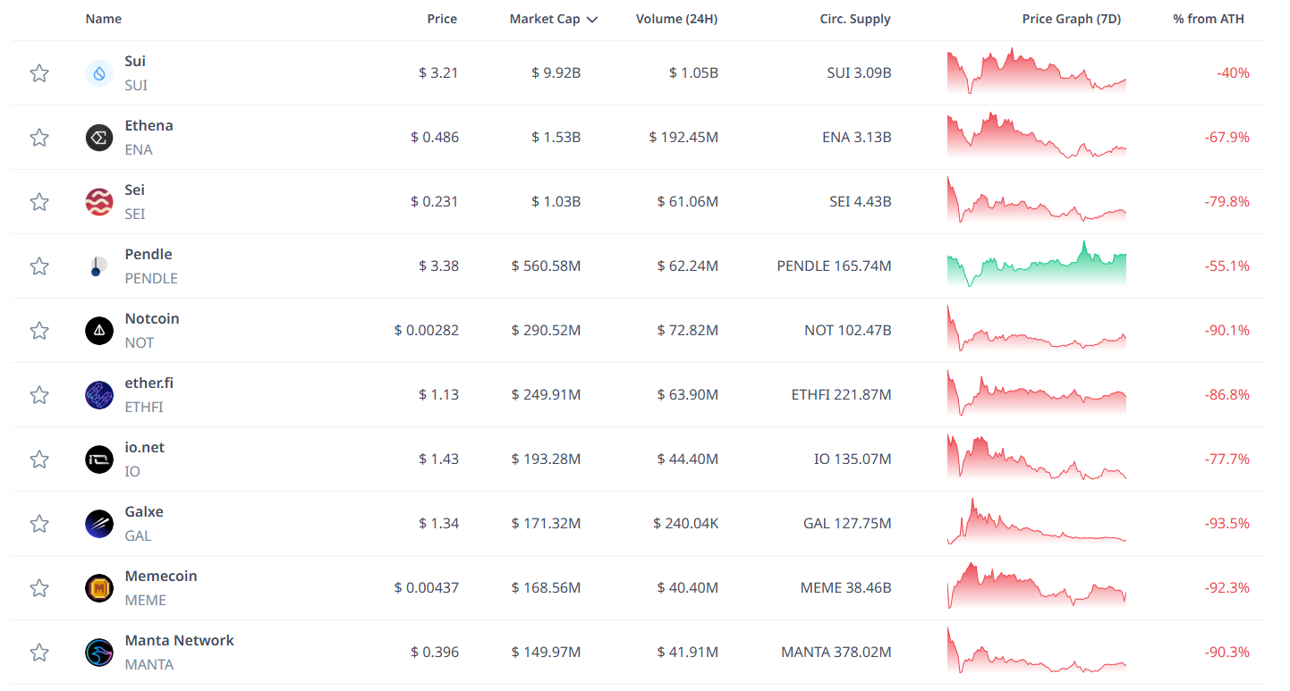Click the Sui coin logo

click(98, 72)
